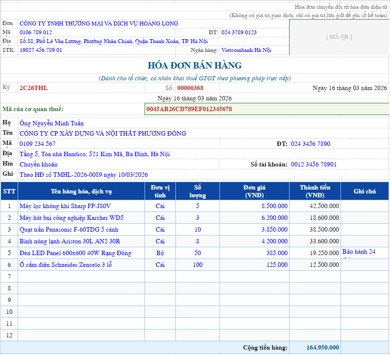The height and width of the screenshot is (355, 390).
Task: Select the Bảo hành 24 note cell
Action: 365,252
